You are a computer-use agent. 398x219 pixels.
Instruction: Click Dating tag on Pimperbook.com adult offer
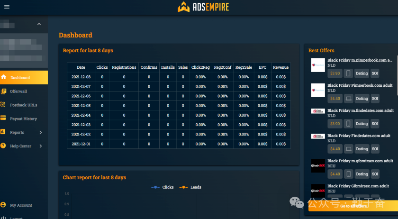(x=362, y=99)
